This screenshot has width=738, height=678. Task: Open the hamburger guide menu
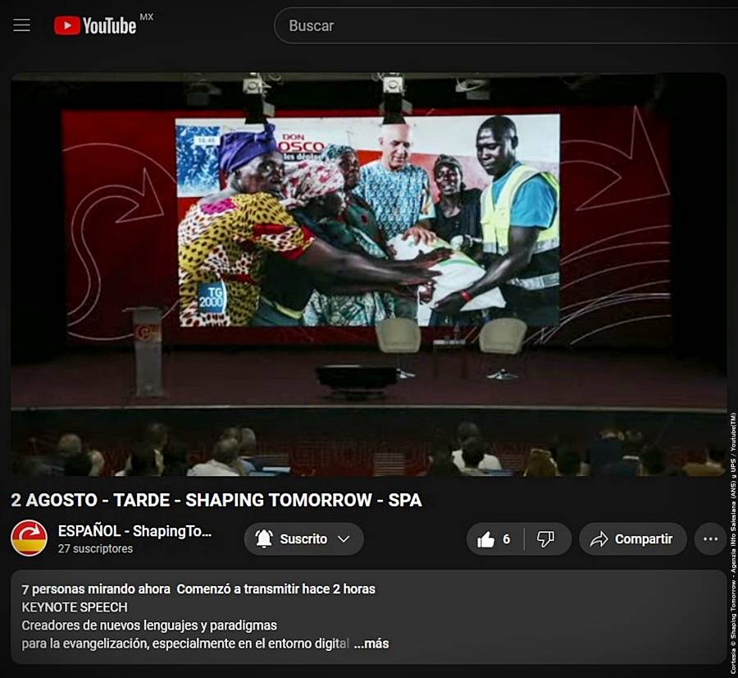(21, 25)
